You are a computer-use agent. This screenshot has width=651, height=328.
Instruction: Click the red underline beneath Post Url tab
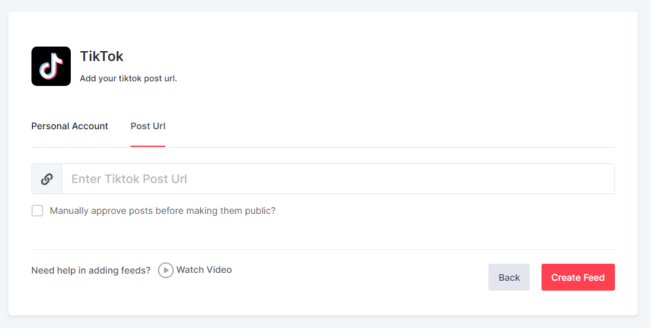[148, 146]
